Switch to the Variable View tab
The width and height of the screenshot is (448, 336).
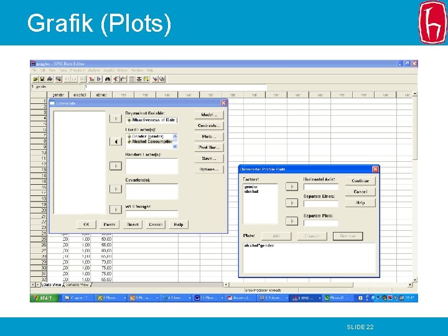point(77,285)
